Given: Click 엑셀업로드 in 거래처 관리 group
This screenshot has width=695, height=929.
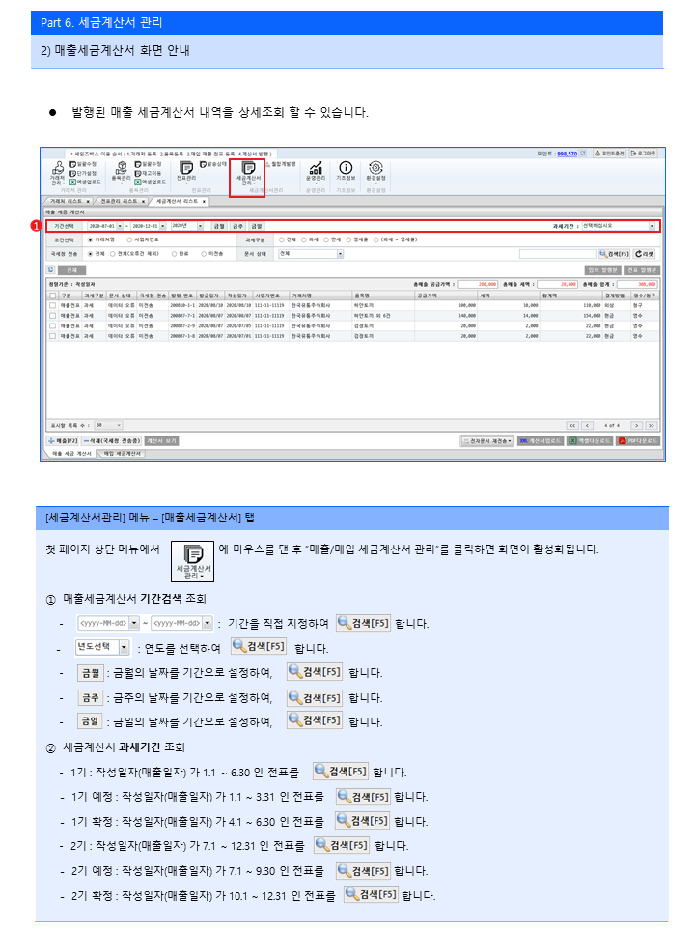Looking at the screenshot, I should (x=85, y=182).
